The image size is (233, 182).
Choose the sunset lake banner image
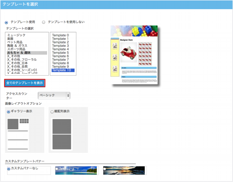(x=124, y=170)
